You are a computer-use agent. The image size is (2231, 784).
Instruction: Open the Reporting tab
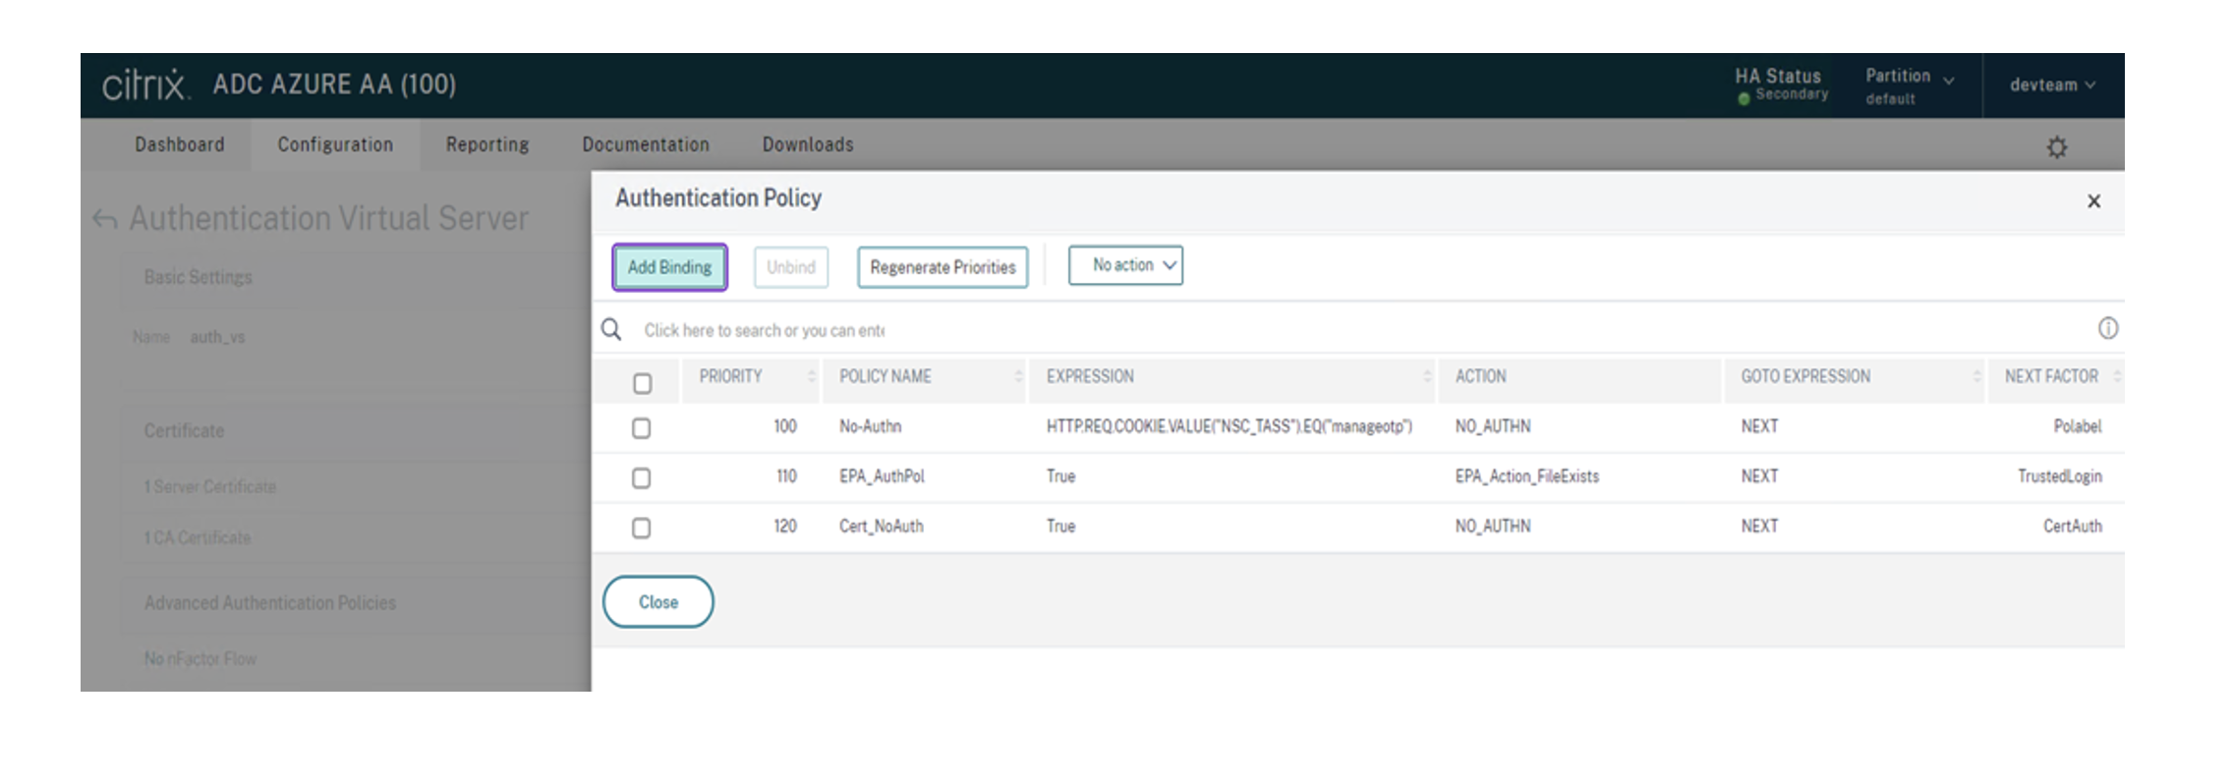(x=487, y=144)
